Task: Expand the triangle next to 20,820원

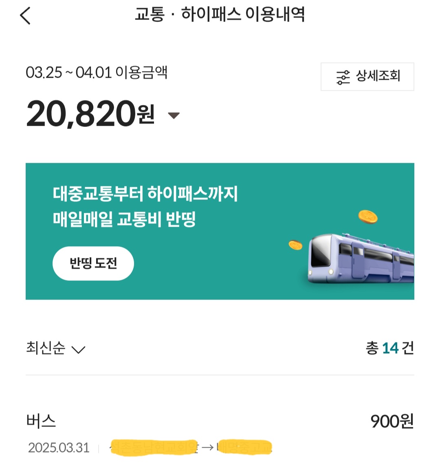Action: click(174, 116)
